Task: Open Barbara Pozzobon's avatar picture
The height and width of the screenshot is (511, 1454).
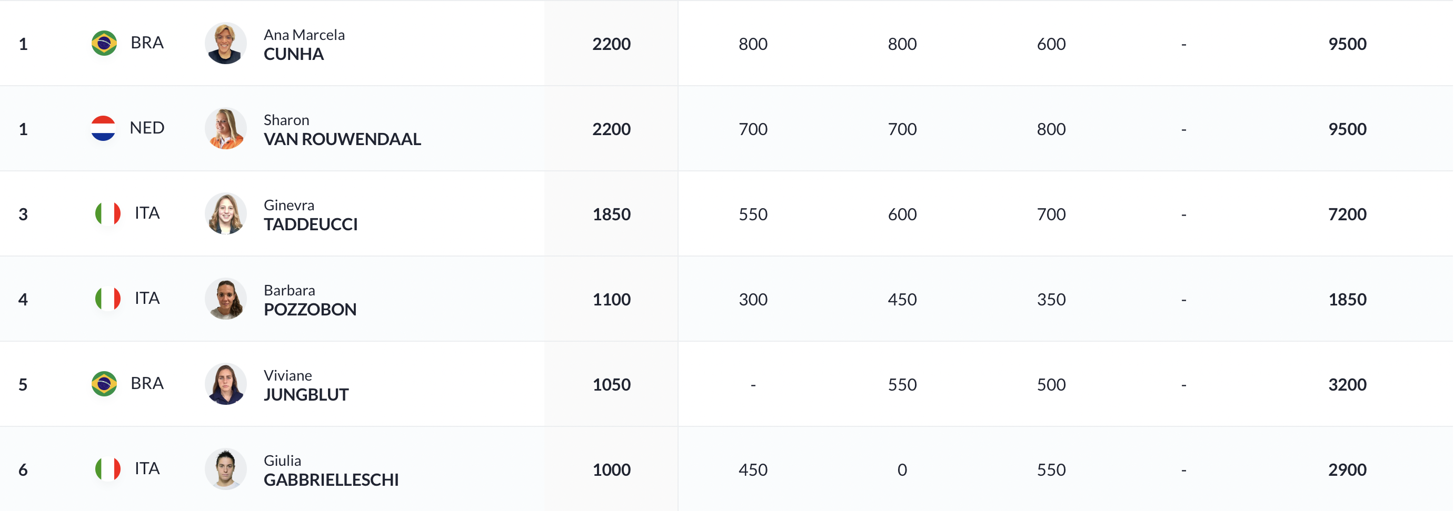Action: click(x=225, y=299)
